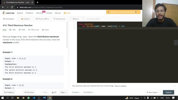
Task: Click the ENG language indicator
Action: (162, 98)
